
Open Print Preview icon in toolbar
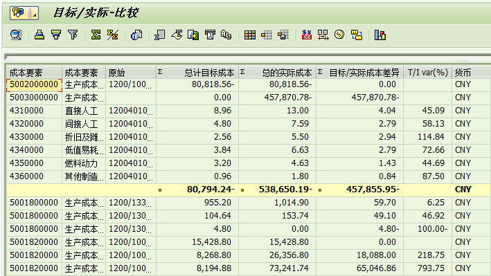tap(136, 35)
